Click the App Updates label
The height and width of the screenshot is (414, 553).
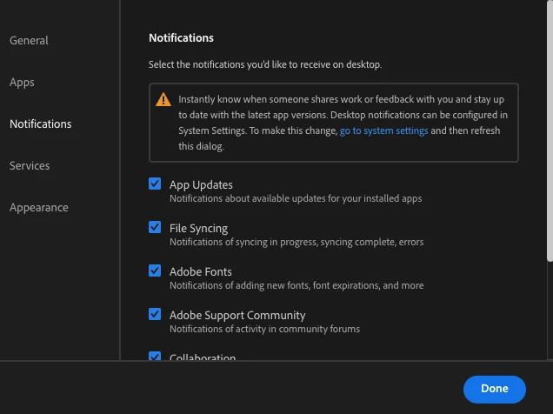(x=201, y=184)
